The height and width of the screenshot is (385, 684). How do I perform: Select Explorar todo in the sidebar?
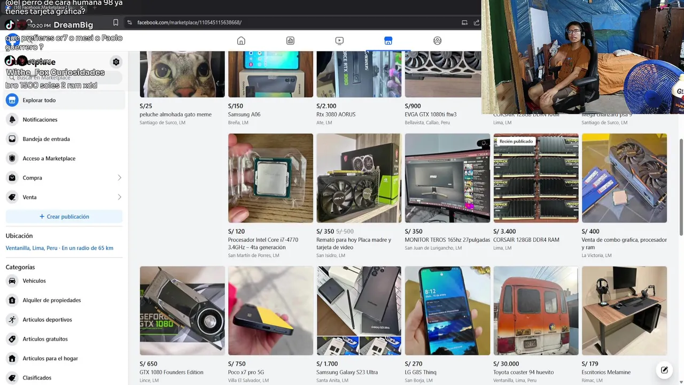64,100
